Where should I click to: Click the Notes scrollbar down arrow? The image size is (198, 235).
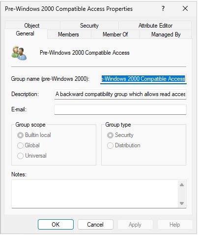click(182, 203)
